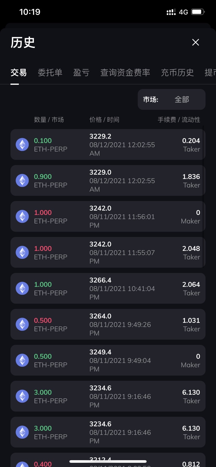Select the 查询资金费率 tab

point(125,72)
